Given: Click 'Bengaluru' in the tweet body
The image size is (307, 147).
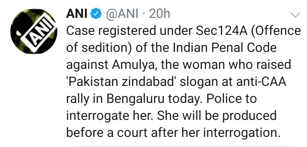Looking at the screenshot, I should [135, 99].
